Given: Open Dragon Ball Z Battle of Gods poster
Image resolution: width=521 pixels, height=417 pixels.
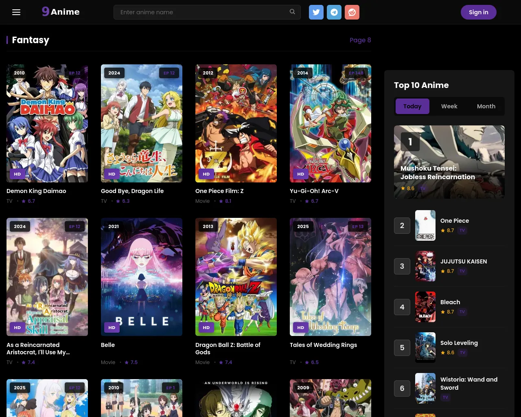Looking at the screenshot, I should click(236, 277).
